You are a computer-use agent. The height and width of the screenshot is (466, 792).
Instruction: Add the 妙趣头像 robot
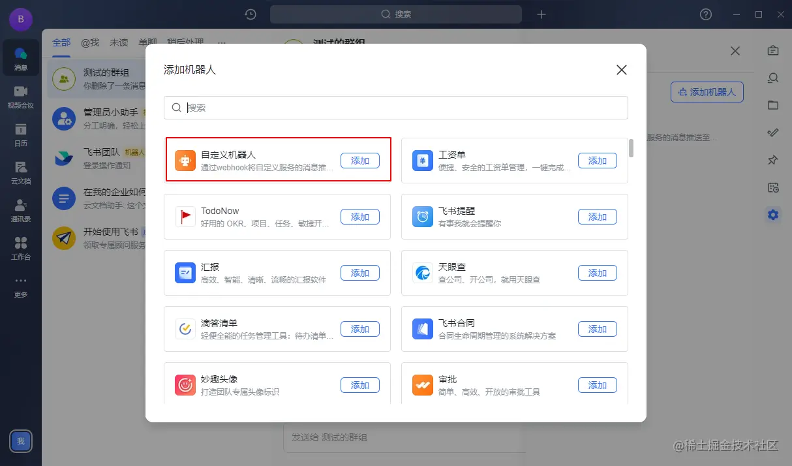click(x=360, y=385)
